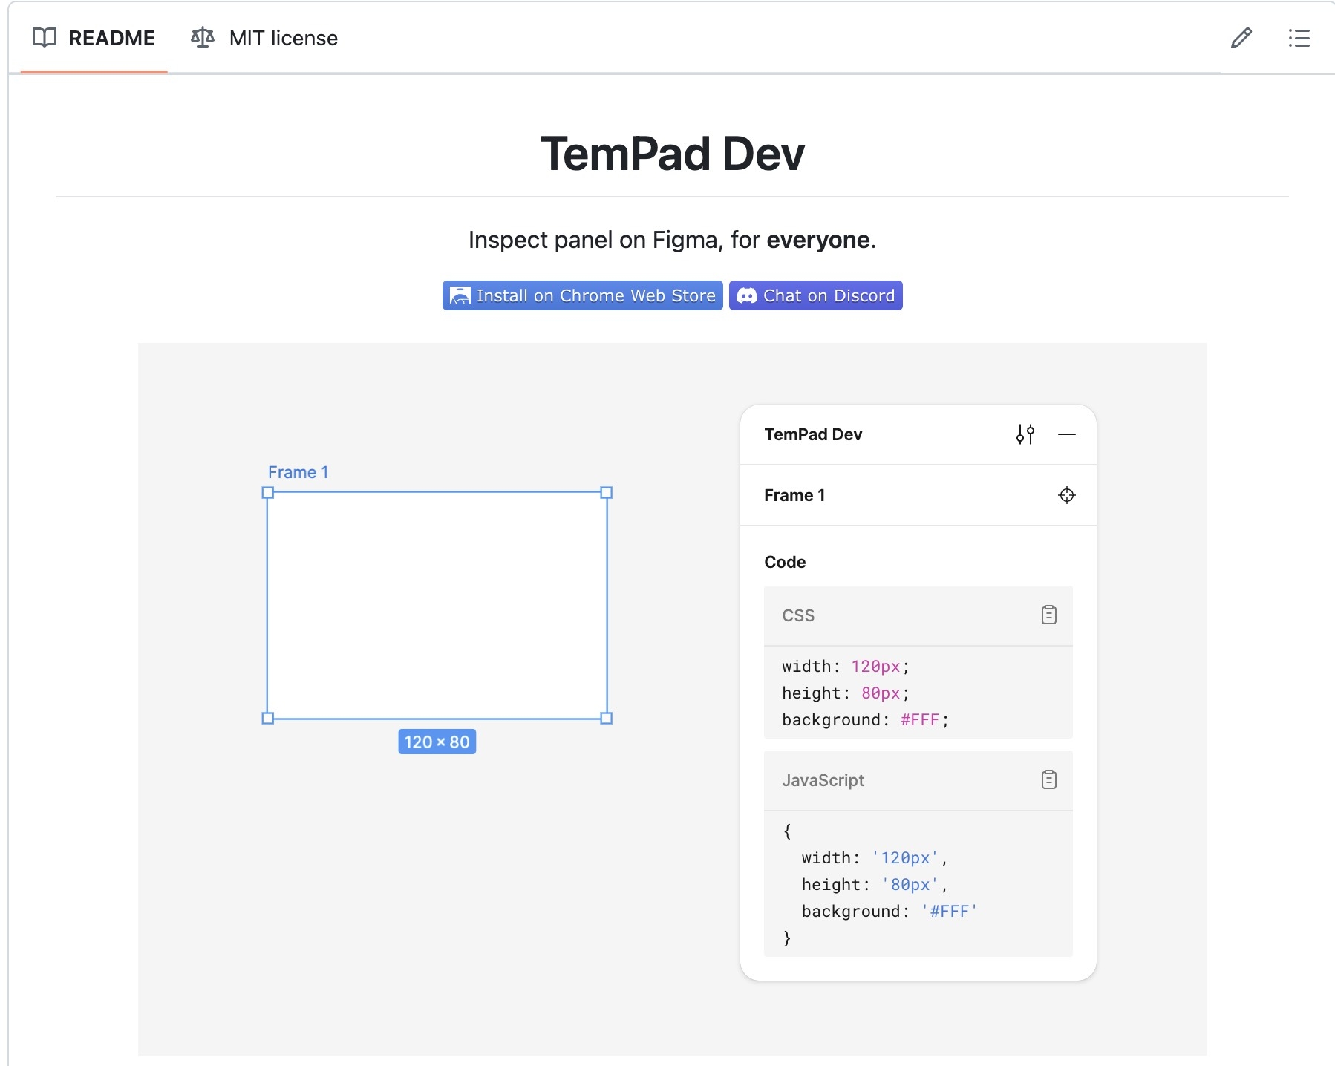Copy the JavaScript code snippet

[x=1049, y=779]
